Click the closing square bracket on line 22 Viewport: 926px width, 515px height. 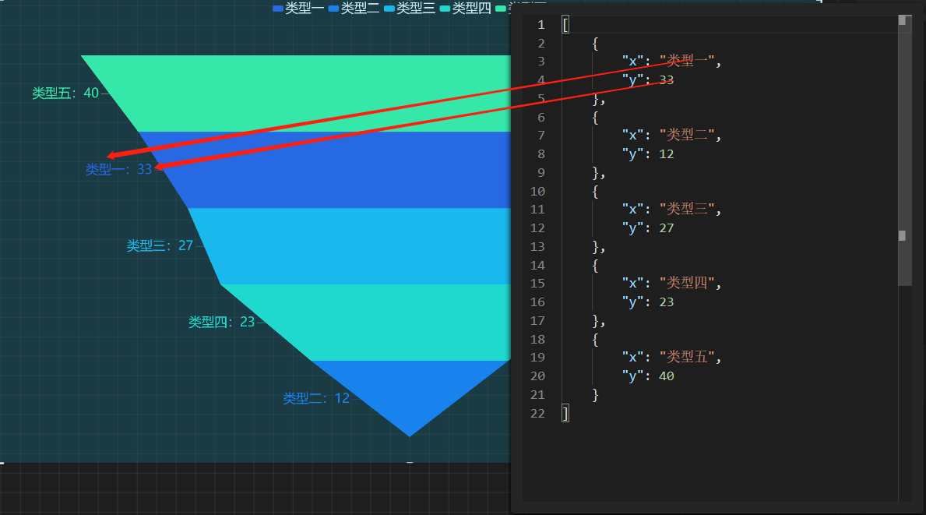pos(565,414)
